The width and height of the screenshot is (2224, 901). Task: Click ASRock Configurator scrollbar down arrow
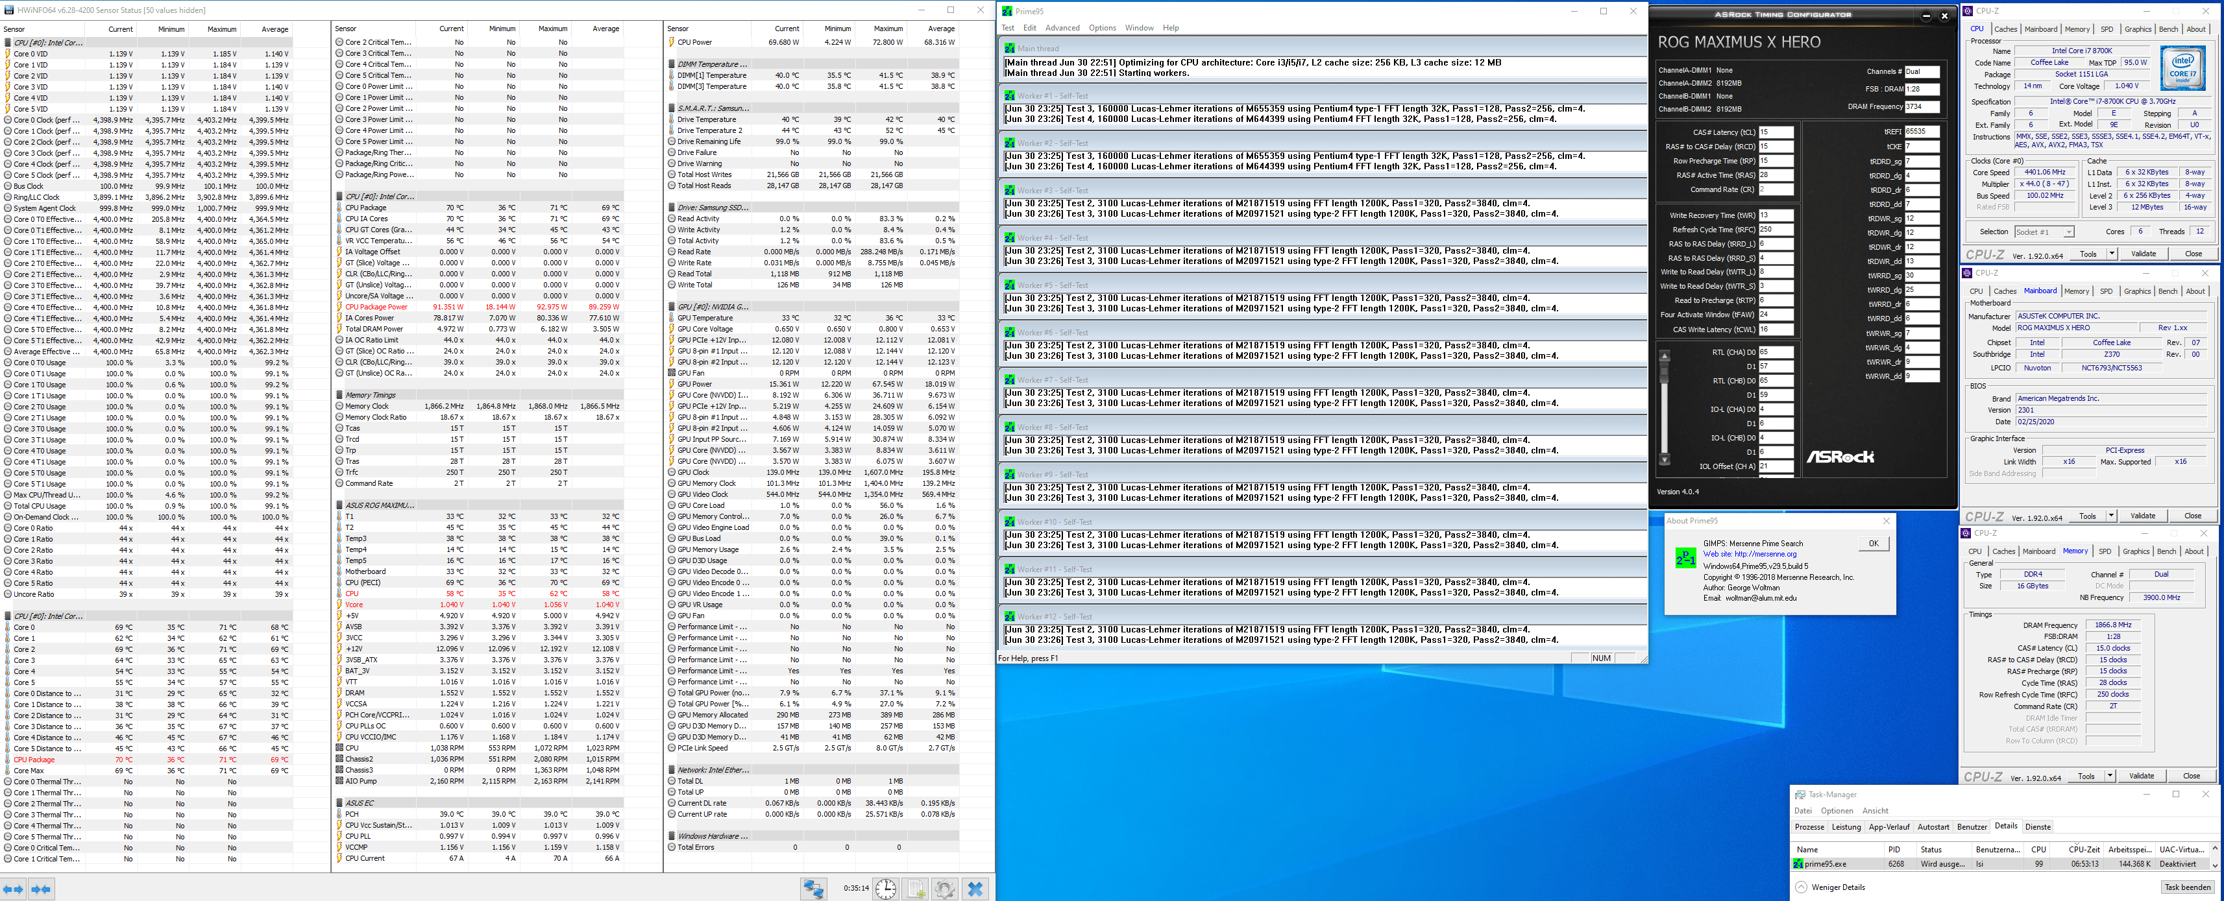point(1665,459)
